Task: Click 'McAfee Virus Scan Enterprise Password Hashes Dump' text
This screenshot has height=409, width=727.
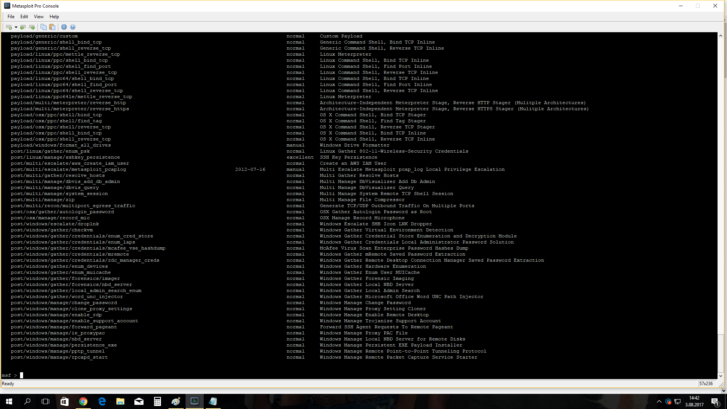Action: tap(394, 248)
